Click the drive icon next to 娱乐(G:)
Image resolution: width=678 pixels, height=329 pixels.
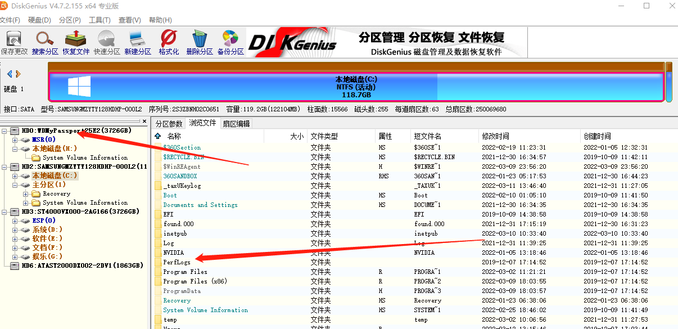[26, 256]
